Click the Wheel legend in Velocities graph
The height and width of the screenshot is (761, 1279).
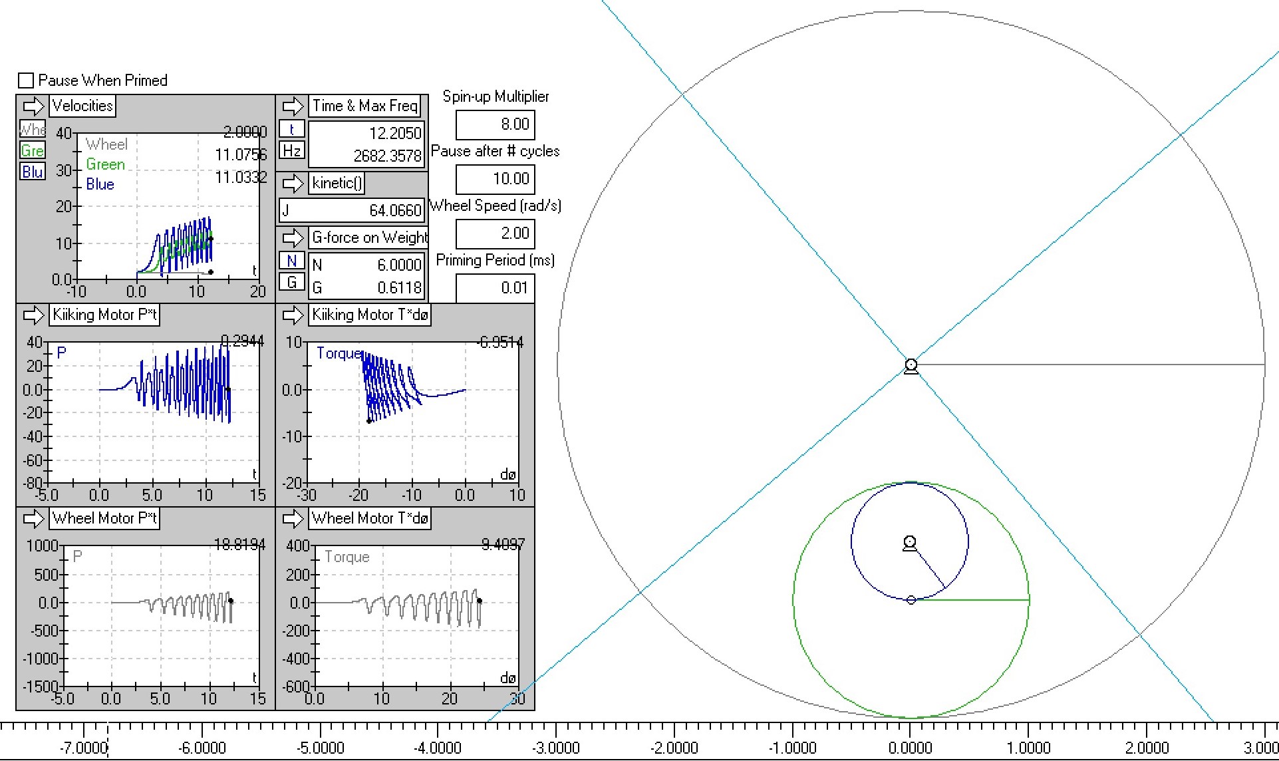point(106,144)
